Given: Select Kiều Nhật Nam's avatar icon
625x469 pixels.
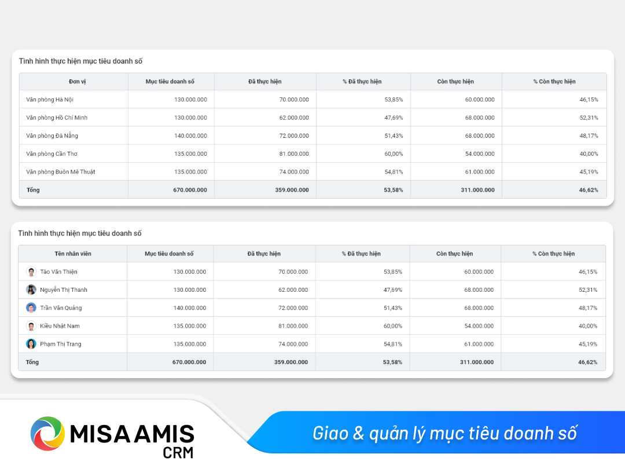Looking at the screenshot, I should pyautogui.click(x=31, y=326).
